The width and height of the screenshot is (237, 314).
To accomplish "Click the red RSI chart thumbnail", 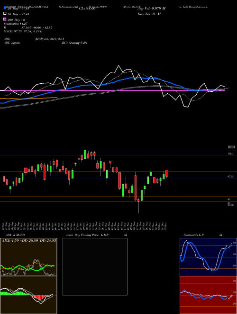I will [x=208, y=295].
